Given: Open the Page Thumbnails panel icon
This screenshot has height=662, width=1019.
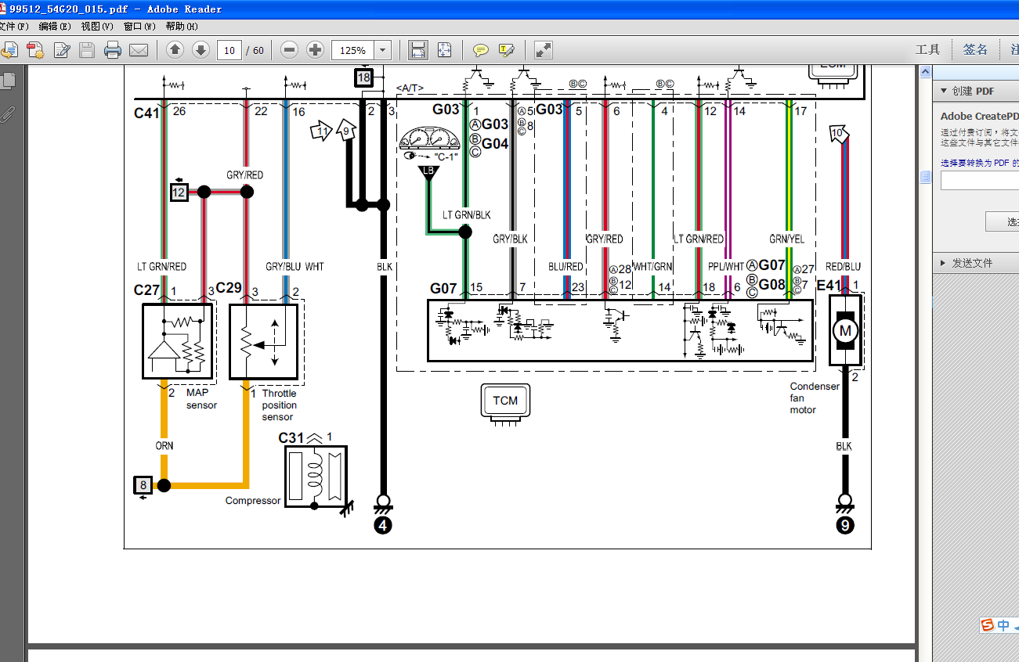Looking at the screenshot, I should pos(9,81).
